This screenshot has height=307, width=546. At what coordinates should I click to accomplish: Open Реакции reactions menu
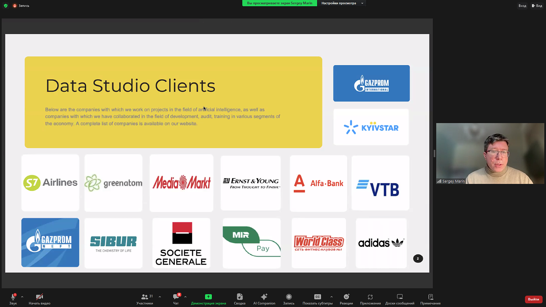346,299
